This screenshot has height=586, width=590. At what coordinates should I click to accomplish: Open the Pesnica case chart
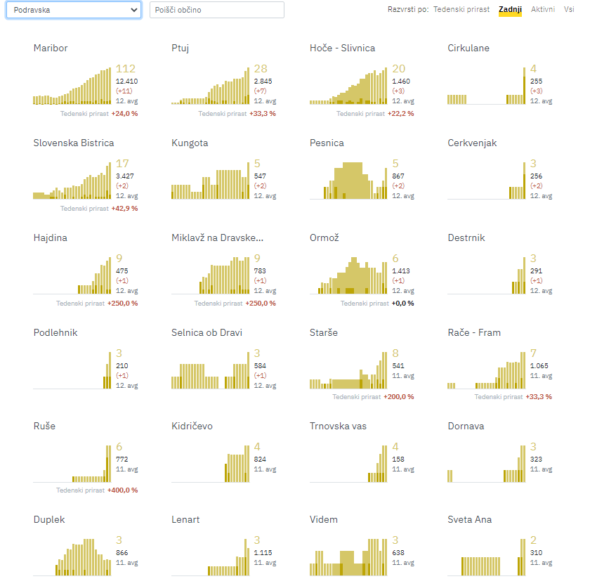coord(348,181)
